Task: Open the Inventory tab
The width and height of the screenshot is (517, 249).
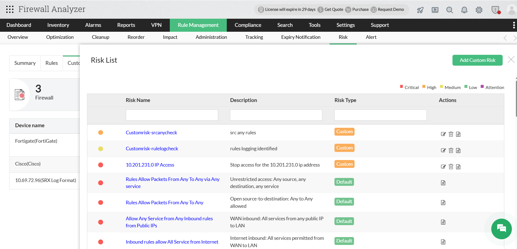Action: [x=58, y=25]
